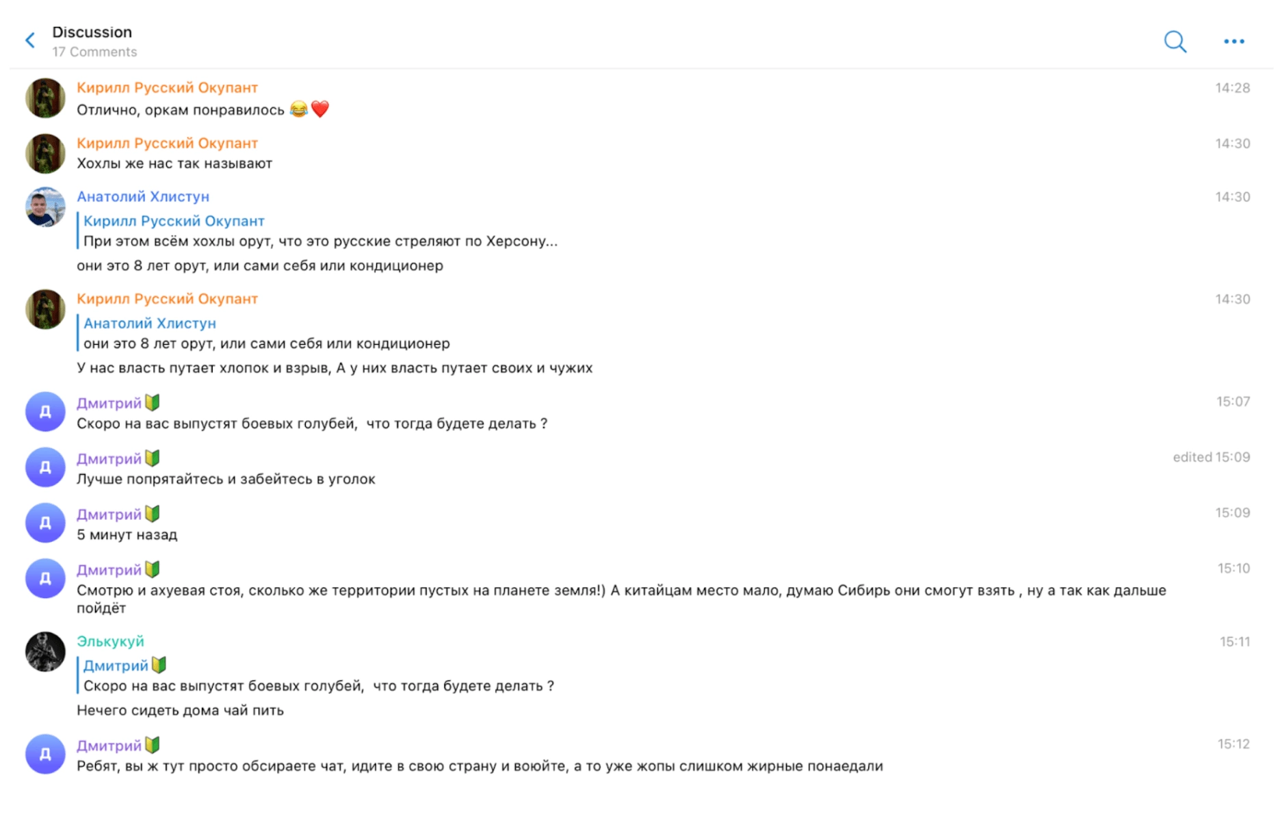The width and height of the screenshot is (1278, 821).
Task: Click the Дмитрий avatar on the 15:12 message
Action: pyautogui.click(x=45, y=754)
